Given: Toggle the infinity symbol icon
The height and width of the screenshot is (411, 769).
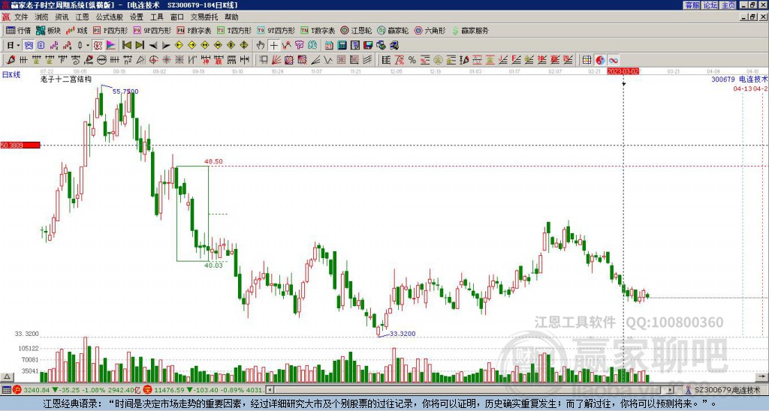Looking at the screenshot, I should click(x=613, y=60).
